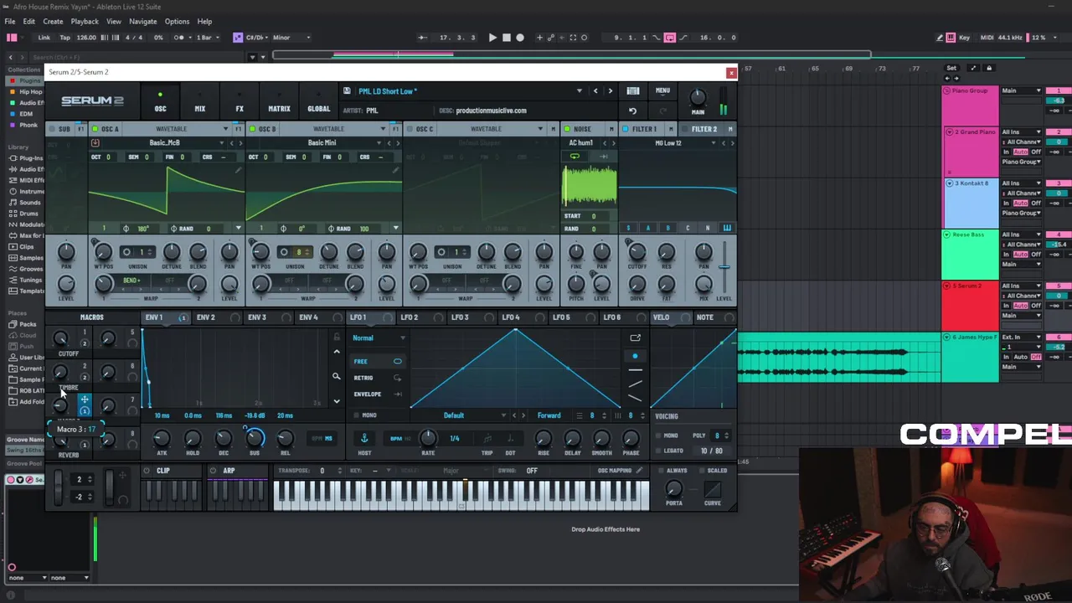
Task: Open the Options menu
Action: 177,21
